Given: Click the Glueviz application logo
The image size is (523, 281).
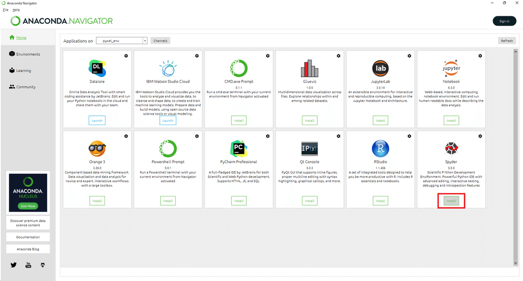Looking at the screenshot, I should [x=309, y=68].
